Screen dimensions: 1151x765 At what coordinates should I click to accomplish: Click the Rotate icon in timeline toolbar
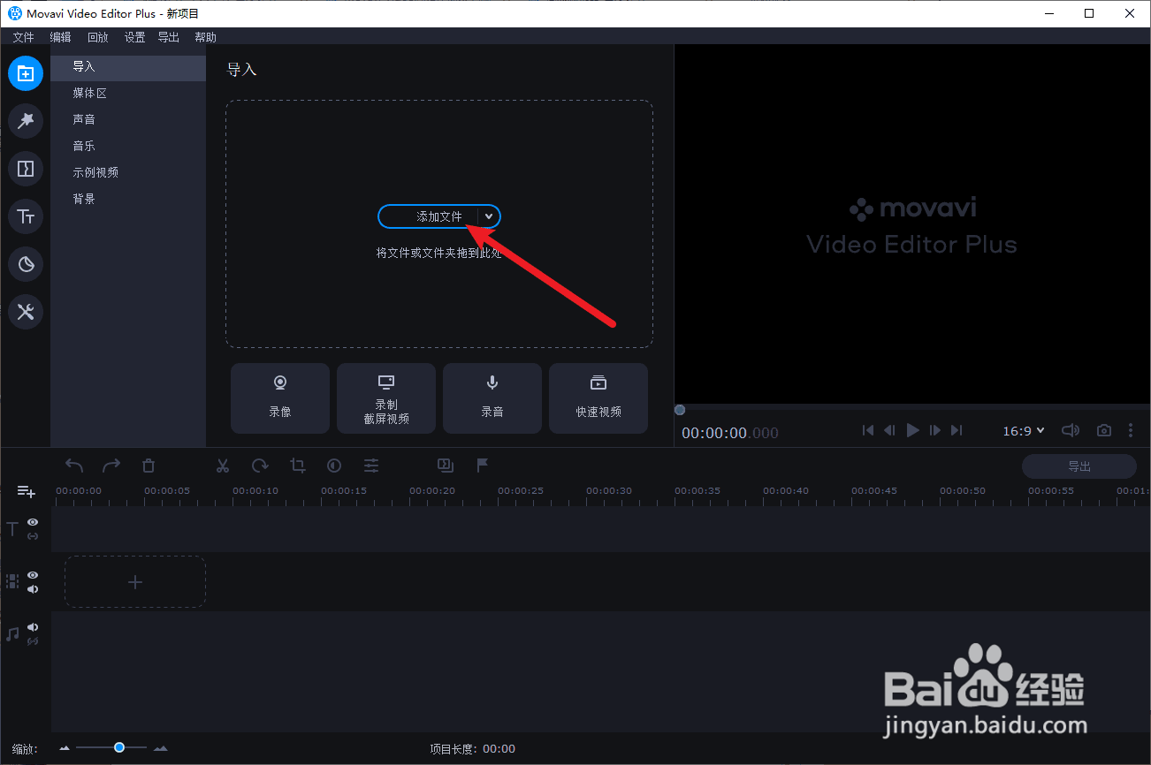[260, 466]
